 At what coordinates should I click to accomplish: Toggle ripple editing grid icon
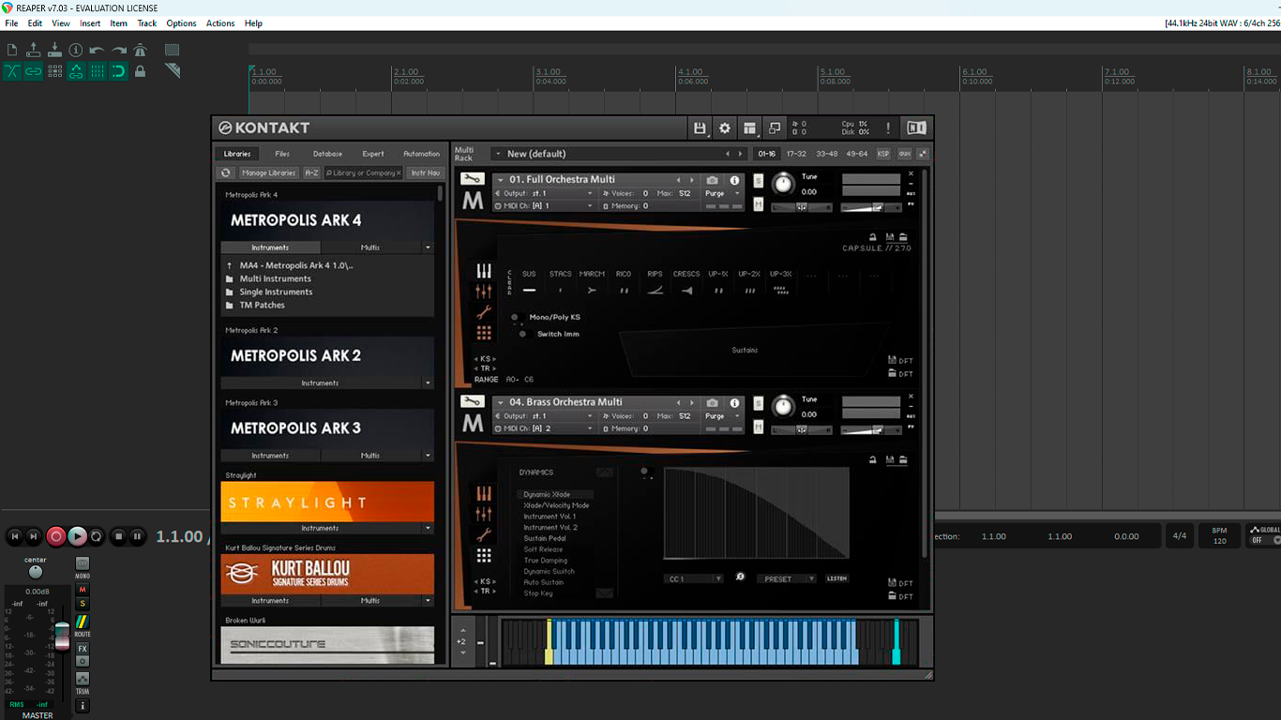pyautogui.click(x=54, y=71)
